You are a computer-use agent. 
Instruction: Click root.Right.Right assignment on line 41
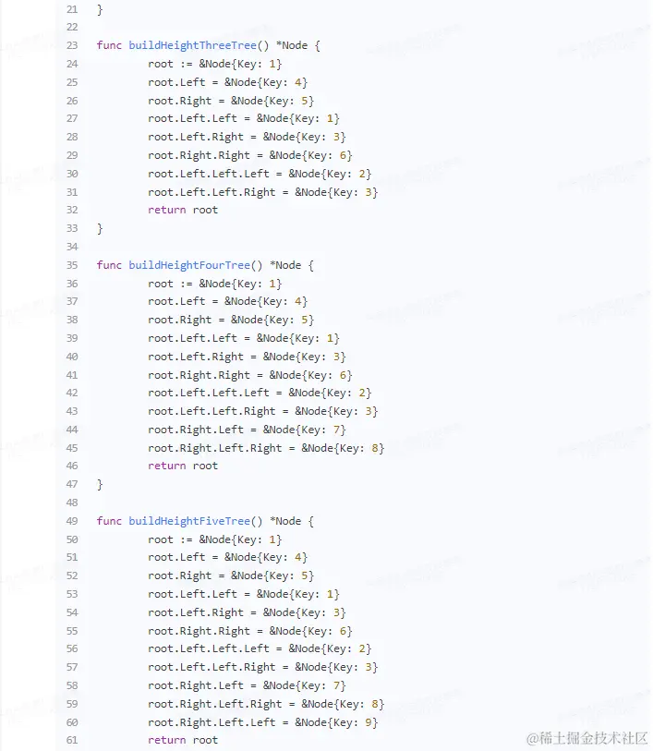(250, 375)
